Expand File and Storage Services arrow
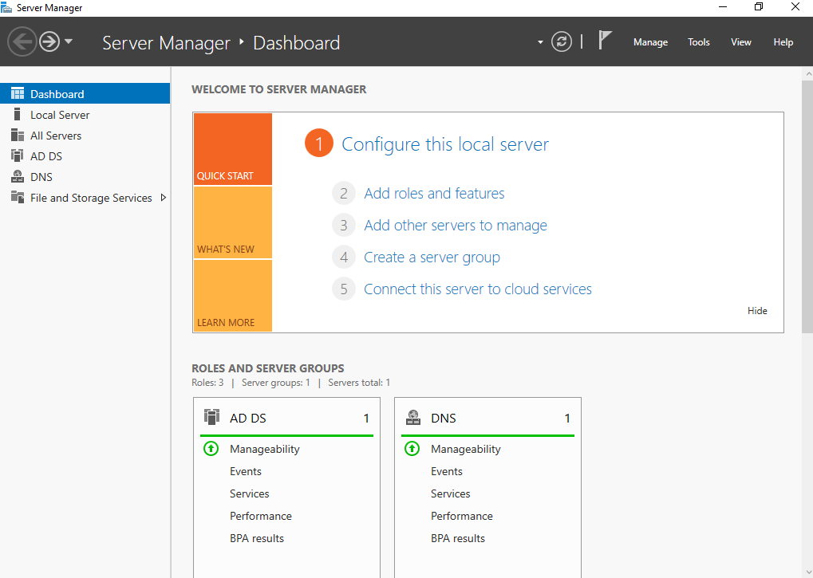This screenshot has width=813, height=578. coord(164,198)
